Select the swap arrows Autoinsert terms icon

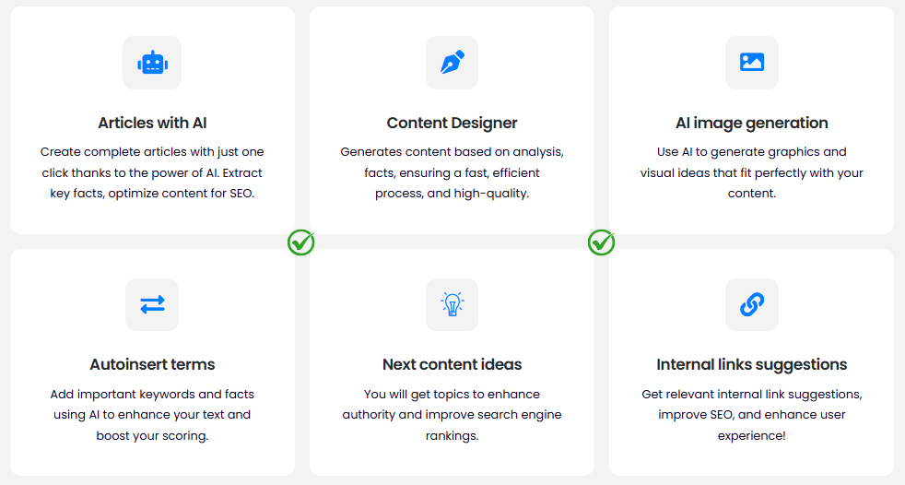pyautogui.click(x=152, y=304)
